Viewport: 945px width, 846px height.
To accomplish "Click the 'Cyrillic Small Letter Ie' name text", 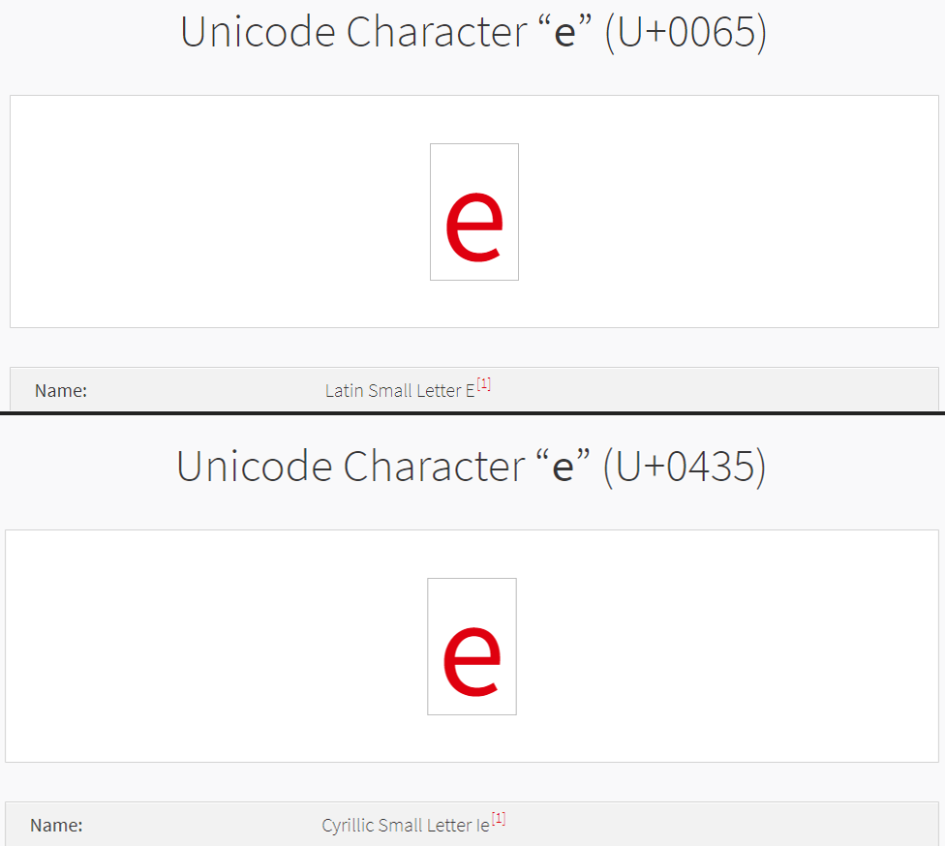I will [406, 825].
